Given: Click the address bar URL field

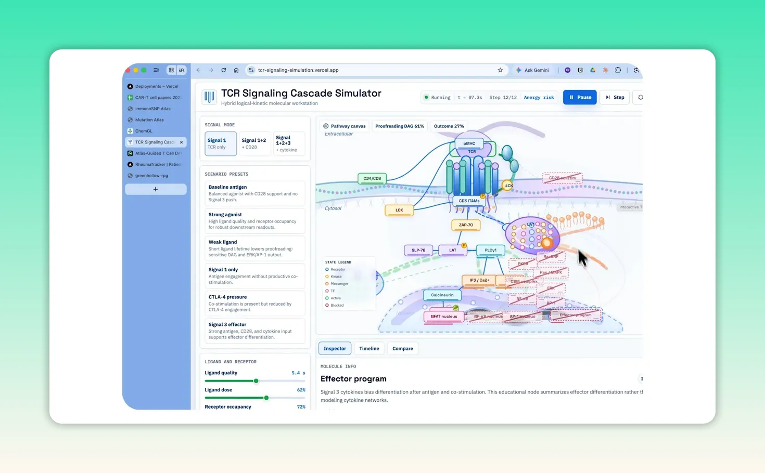Looking at the screenshot, I should coord(377,70).
